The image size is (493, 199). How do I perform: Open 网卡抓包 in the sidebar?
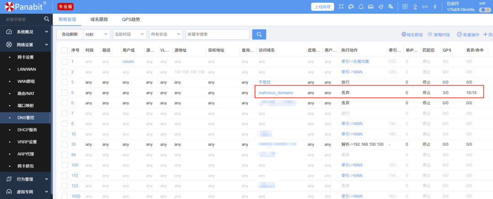click(x=26, y=166)
